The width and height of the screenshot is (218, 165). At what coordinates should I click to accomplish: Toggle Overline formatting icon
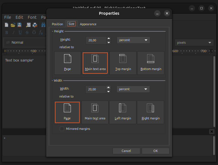point(34,32)
